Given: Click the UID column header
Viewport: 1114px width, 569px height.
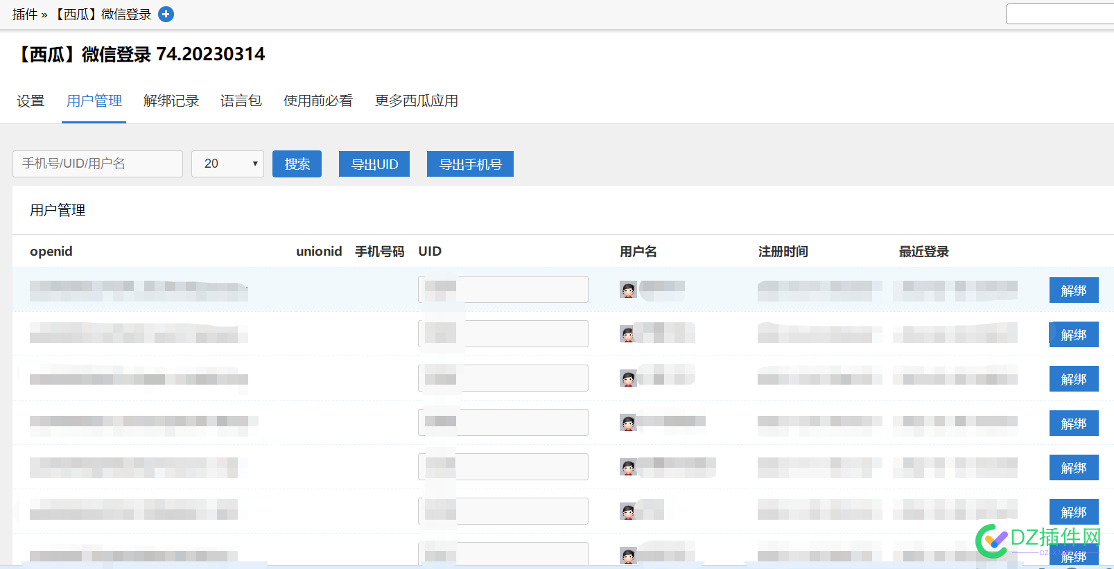Looking at the screenshot, I should pos(430,252).
